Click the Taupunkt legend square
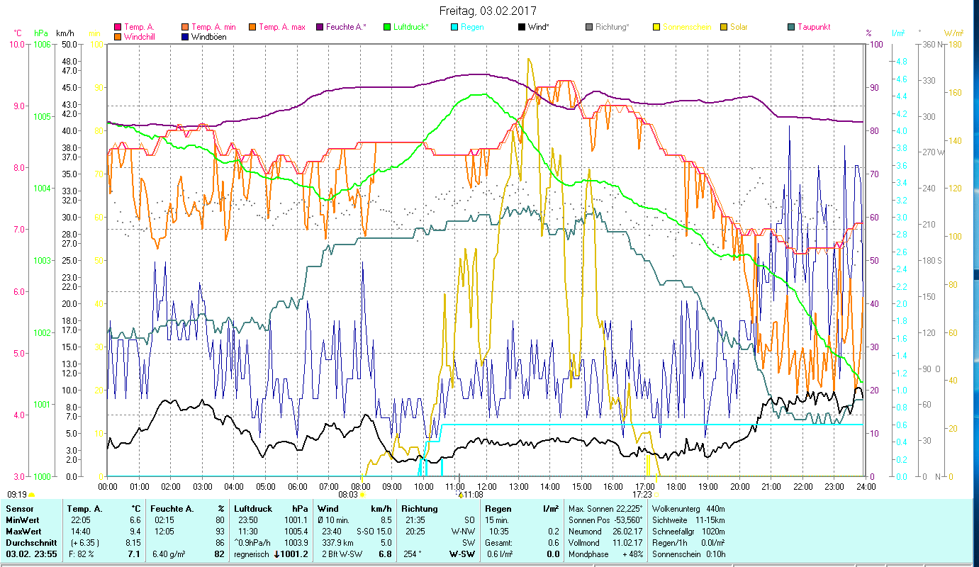The image size is (979, 567). point(791,28)
